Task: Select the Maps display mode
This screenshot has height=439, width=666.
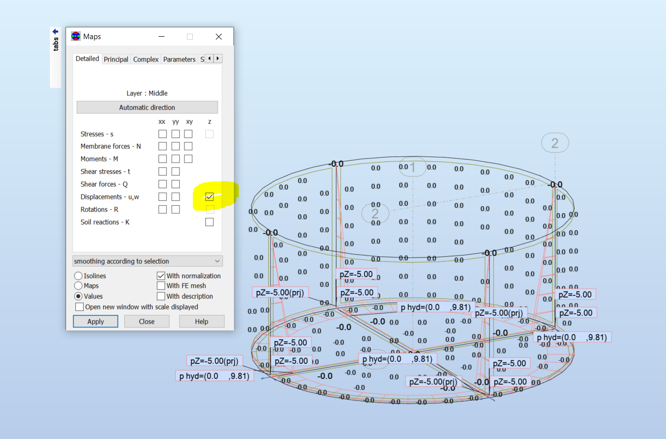Action: pos(78,285)
